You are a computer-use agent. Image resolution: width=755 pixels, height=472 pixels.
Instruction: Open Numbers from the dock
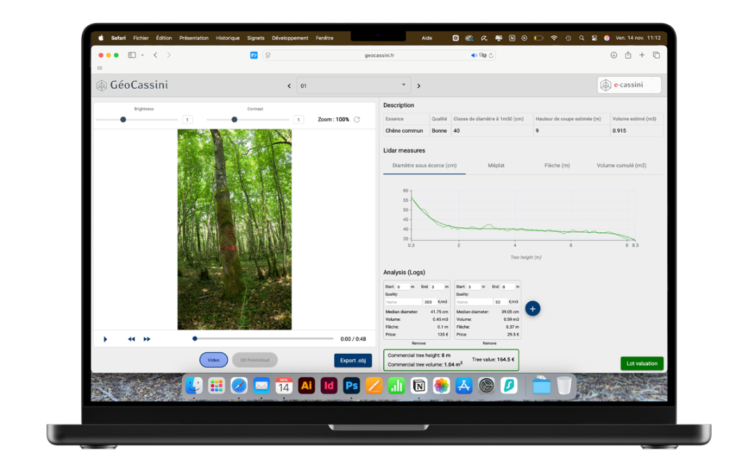click(396, 385)
